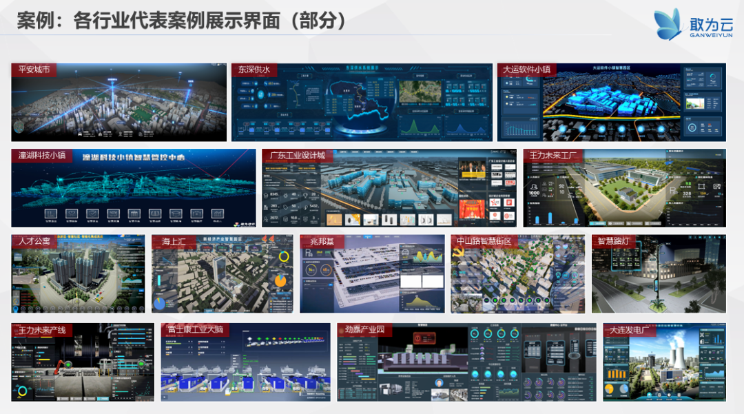Click the 大连发电厂 case thumbnail
Screen dimensions: 744x414
click(x=664, y=362)
